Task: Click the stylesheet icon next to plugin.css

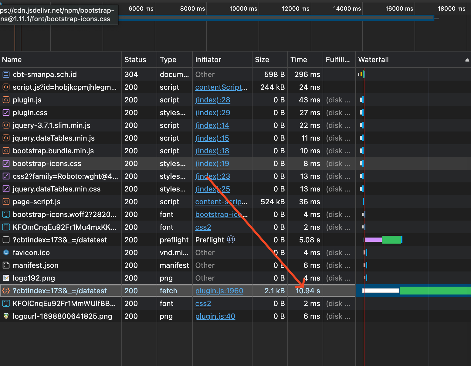Action: pyautogui.click(x=6, y=112)
